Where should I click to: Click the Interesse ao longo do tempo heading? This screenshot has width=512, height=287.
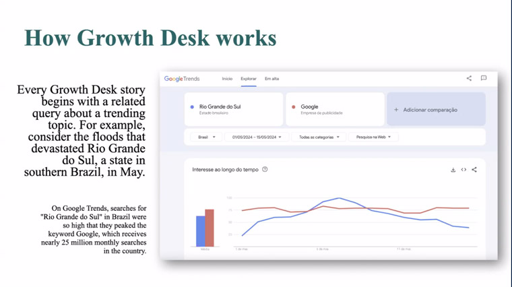(x=225, y=170)
